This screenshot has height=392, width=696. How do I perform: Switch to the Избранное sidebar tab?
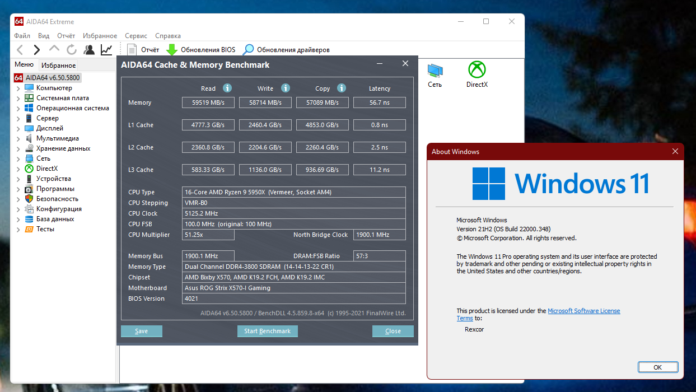coord(59,66)
